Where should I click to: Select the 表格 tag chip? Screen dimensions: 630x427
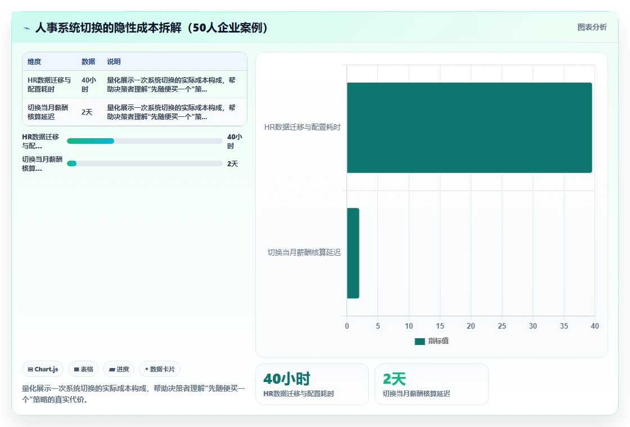83,369
